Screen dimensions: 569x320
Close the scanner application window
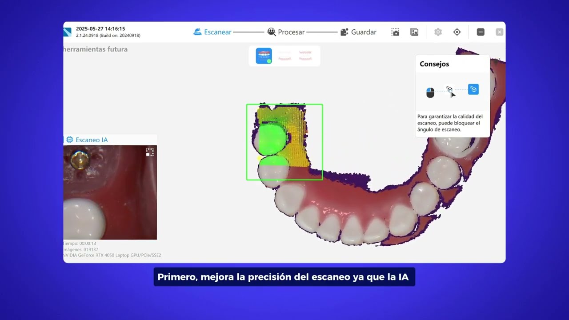click(x=499, y=32)
